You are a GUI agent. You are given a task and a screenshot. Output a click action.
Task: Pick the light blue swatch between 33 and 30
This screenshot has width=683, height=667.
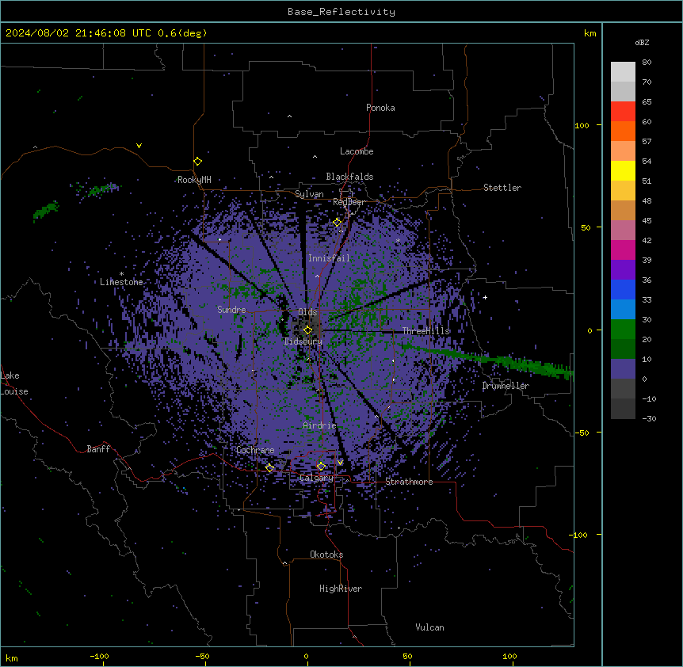point(623,310)
